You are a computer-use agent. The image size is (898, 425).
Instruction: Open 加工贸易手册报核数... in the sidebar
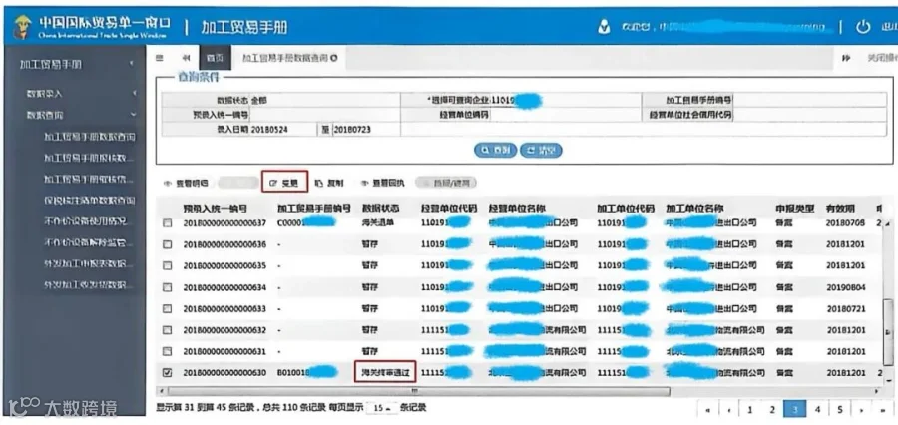click(x=90, y=158)
